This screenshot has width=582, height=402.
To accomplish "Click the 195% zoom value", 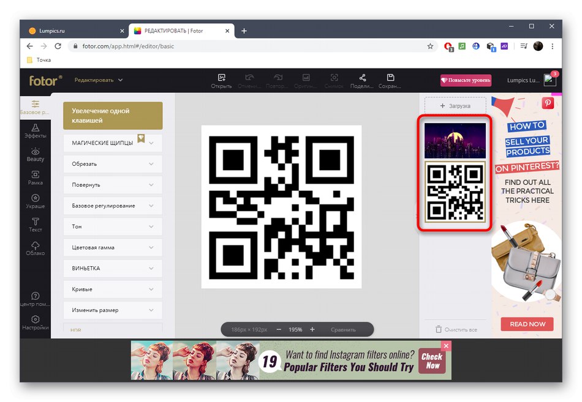I will 295,329.
